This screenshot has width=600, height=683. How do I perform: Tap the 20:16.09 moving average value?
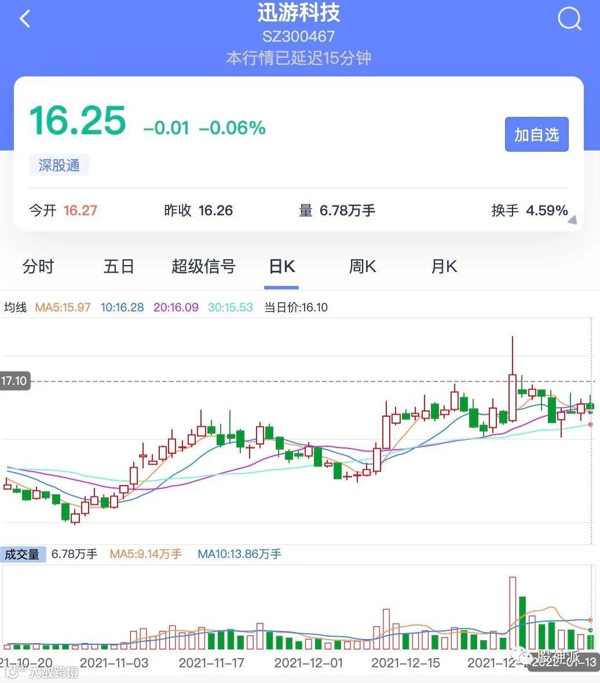tap(175, 307)
